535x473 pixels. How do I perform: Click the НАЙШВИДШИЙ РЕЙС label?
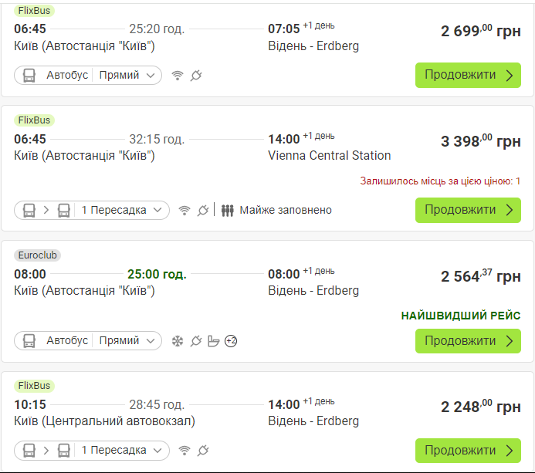click(461, 316)
